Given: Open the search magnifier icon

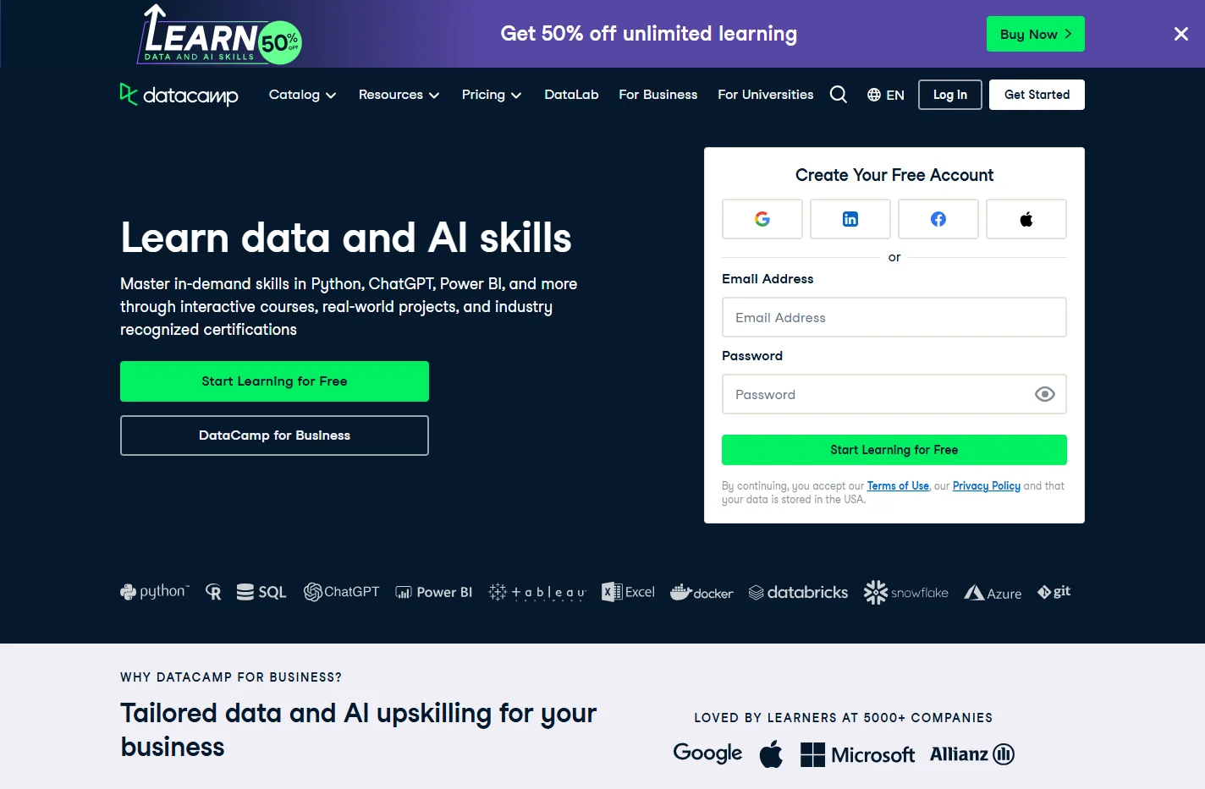Looking at the screenshot, I should tap(839, 95).
